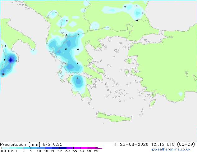The width and height of the screenshot is (197, 152).
Task: Click the '(00+39)' forecast offset text
Action: (x=186, y=145)
